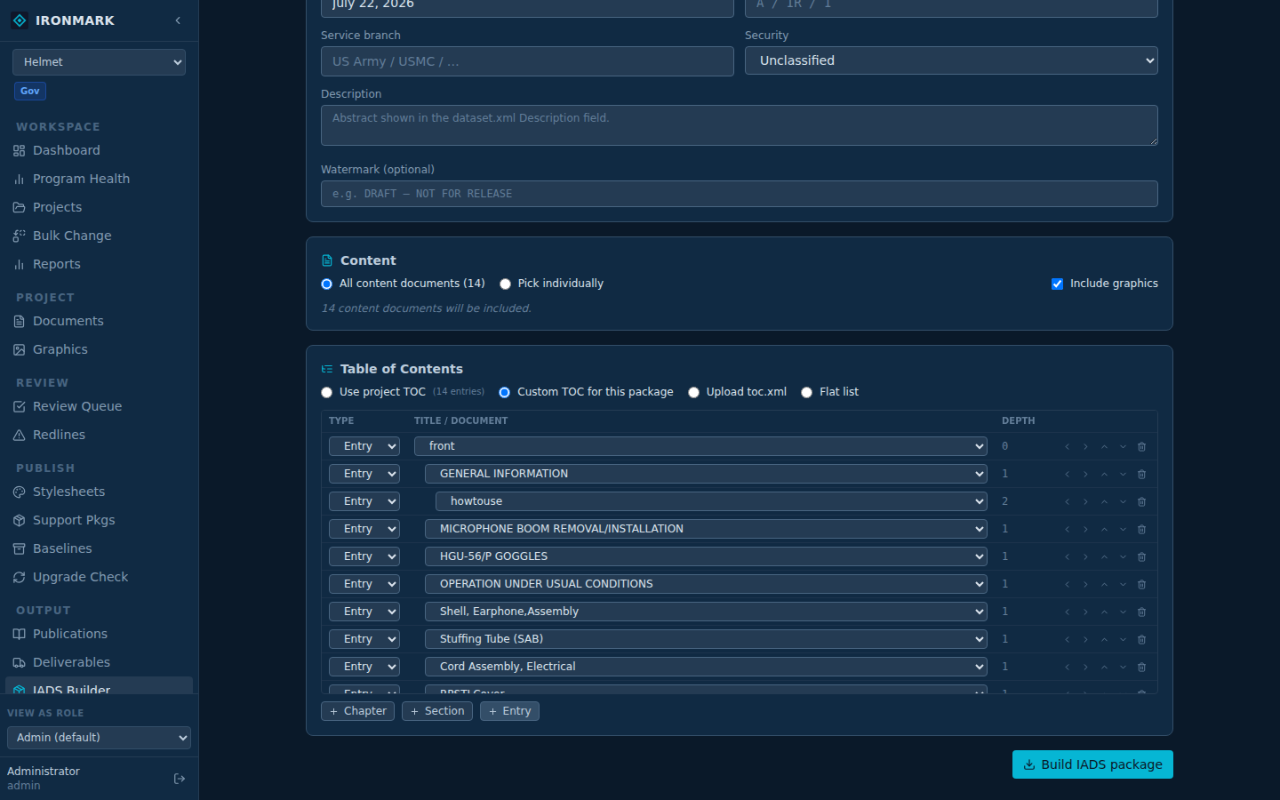Image resolution: width=1280 pixels, height=800 pixels.
Task: Add a Chapter to the TOC
Action: [x=357, y=711]
